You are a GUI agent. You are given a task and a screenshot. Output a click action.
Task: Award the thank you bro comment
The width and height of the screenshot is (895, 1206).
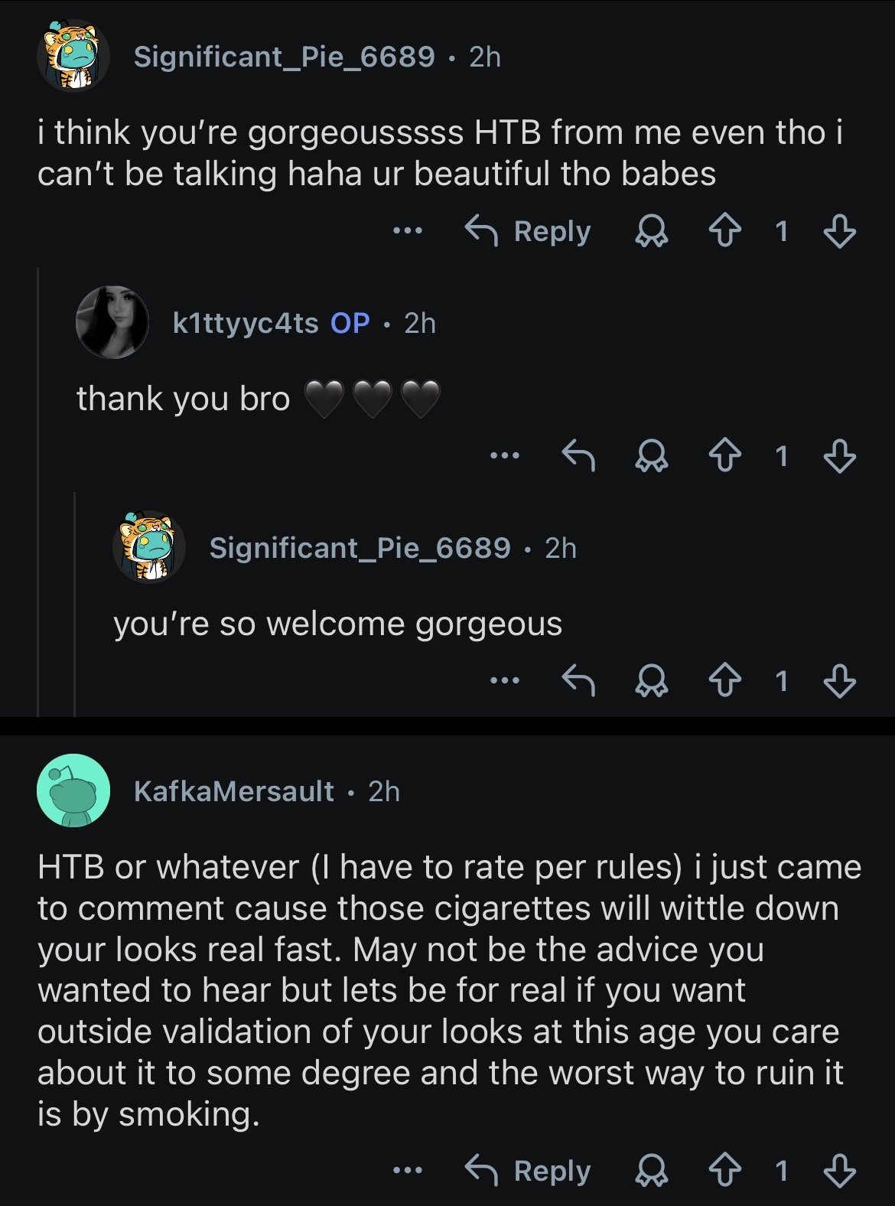click(652, 456)
